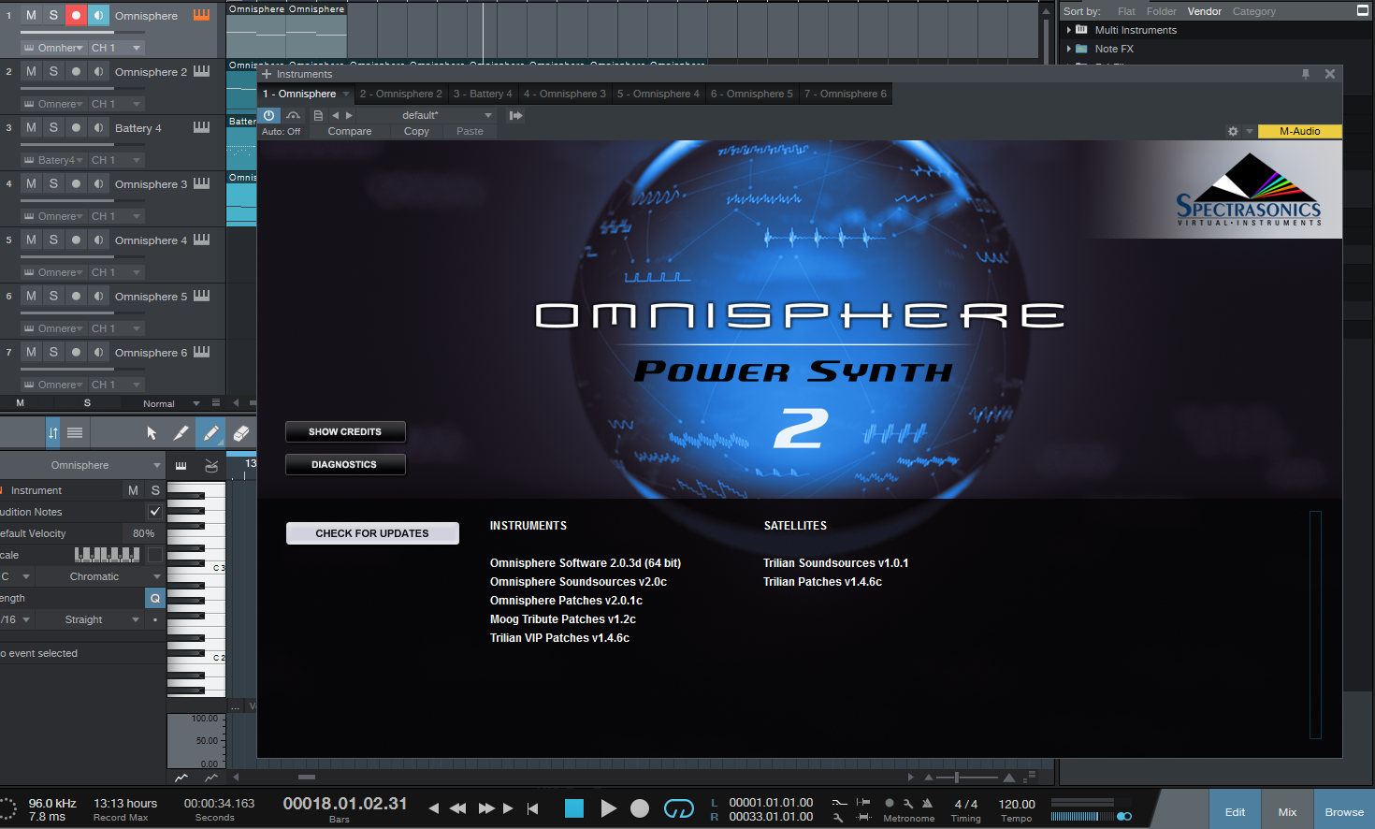
Task: Go to previous preset arrow
Action: [335, 115]
